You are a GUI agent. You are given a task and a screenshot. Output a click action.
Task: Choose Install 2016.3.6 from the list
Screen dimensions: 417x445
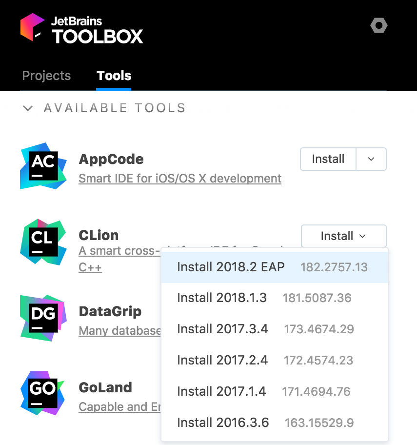click(274, 423)
